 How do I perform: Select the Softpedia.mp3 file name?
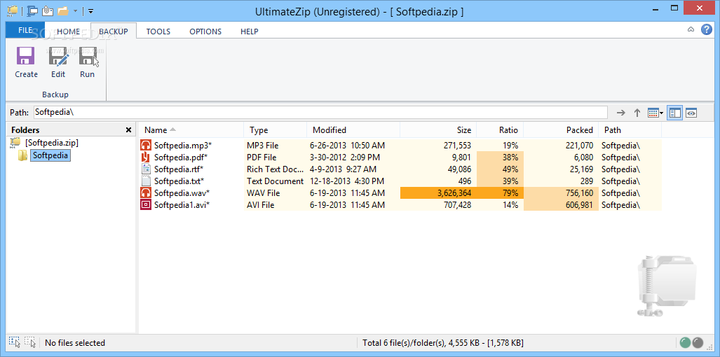183,146
